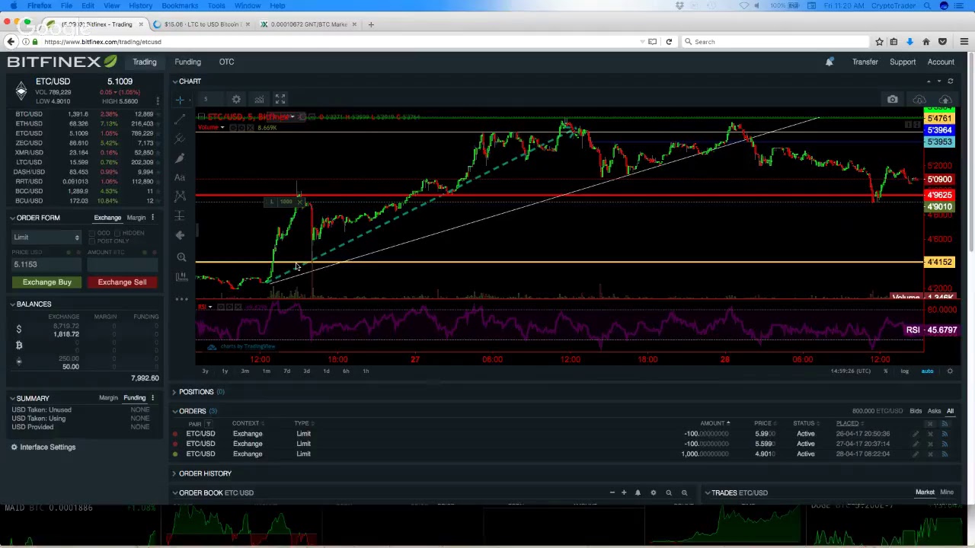The height and width of the screenshot is (548, 975).
Task: Select the magnifier zoom tool
Action: point(181,257)
